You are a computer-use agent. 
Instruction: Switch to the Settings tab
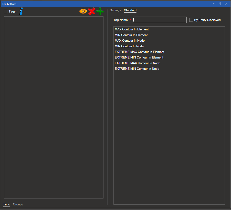tap(115, 10)
